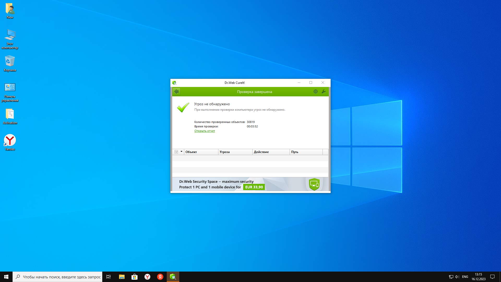Sort by the Объект column header
Image resolution: width=501 pixels, height=282 pixels.
[201, 152]
